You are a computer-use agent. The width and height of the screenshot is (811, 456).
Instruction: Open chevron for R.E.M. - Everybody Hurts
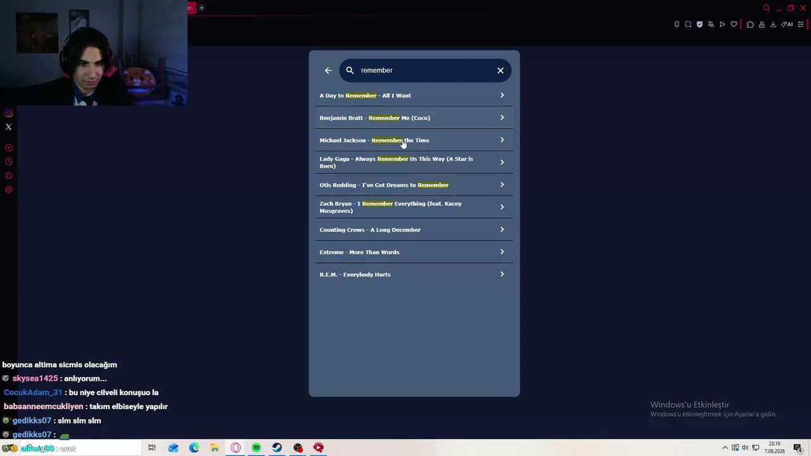click(502, 274)
